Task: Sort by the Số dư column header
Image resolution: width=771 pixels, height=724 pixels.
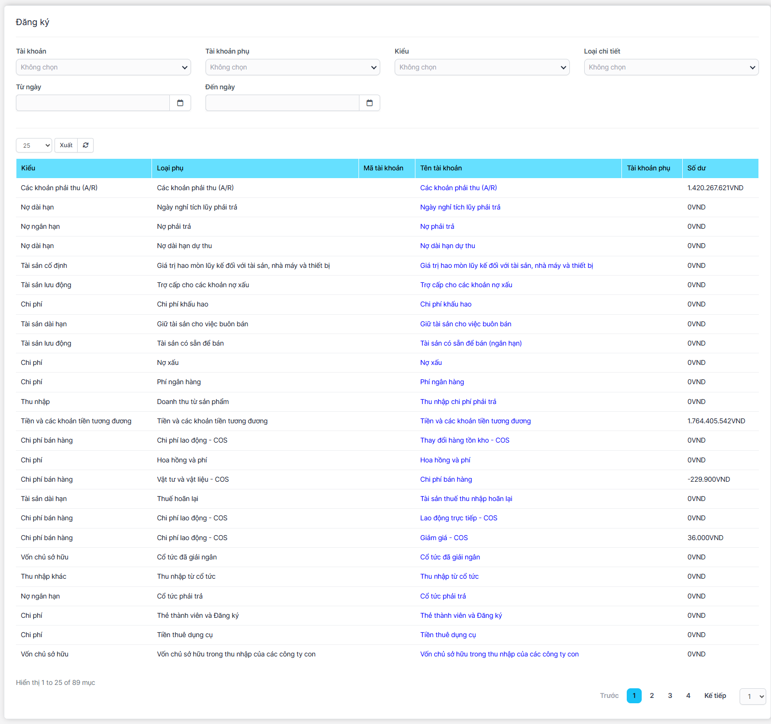Action: [x=696, y=168]
